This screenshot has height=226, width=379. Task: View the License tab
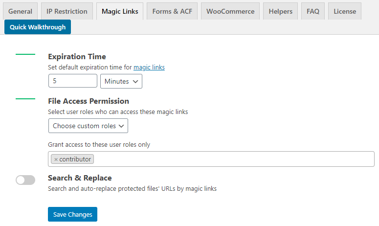click(345, 11)
